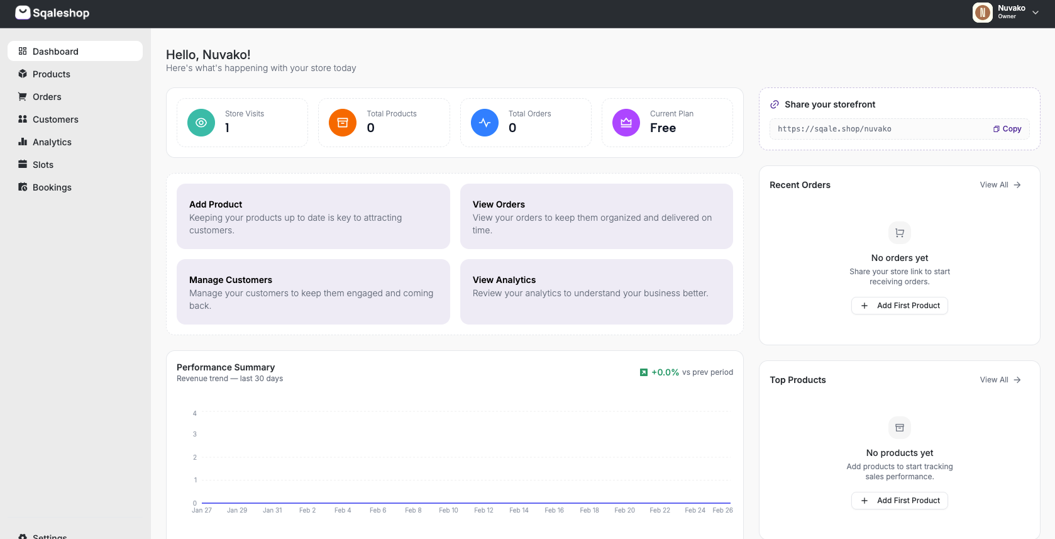Expand the Nuvako account dropdown chevron
Viewport: 1055px width, 539px height.
click(x=1036, y=13)
